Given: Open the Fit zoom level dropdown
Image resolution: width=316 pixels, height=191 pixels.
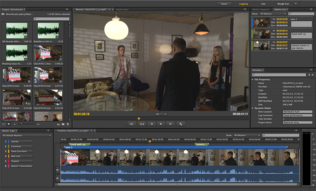Looking at the screenshot, I should click(x=161, y=114).
